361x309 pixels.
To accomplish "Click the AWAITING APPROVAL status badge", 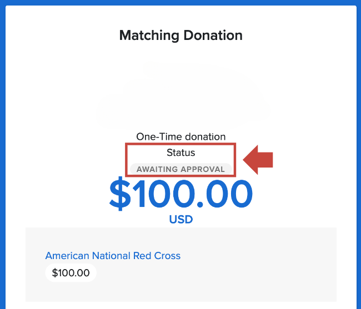I will click(x=180, y=169).
